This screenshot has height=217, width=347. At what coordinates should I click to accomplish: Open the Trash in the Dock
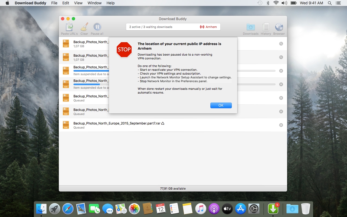coord(306,209)
